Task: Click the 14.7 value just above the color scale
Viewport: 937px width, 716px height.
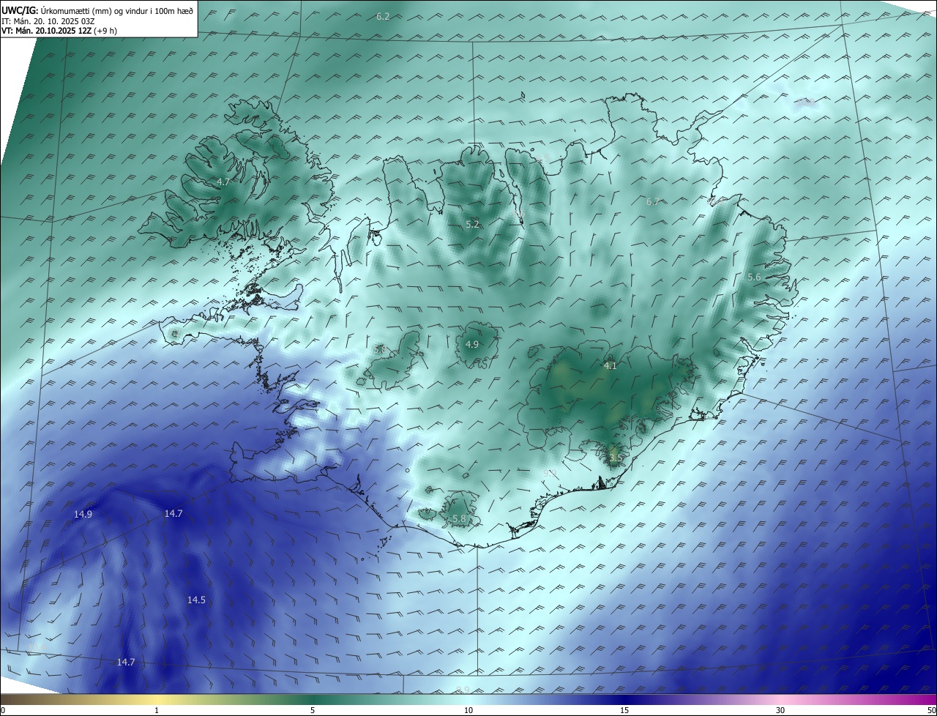Action: tap(126, 662)
